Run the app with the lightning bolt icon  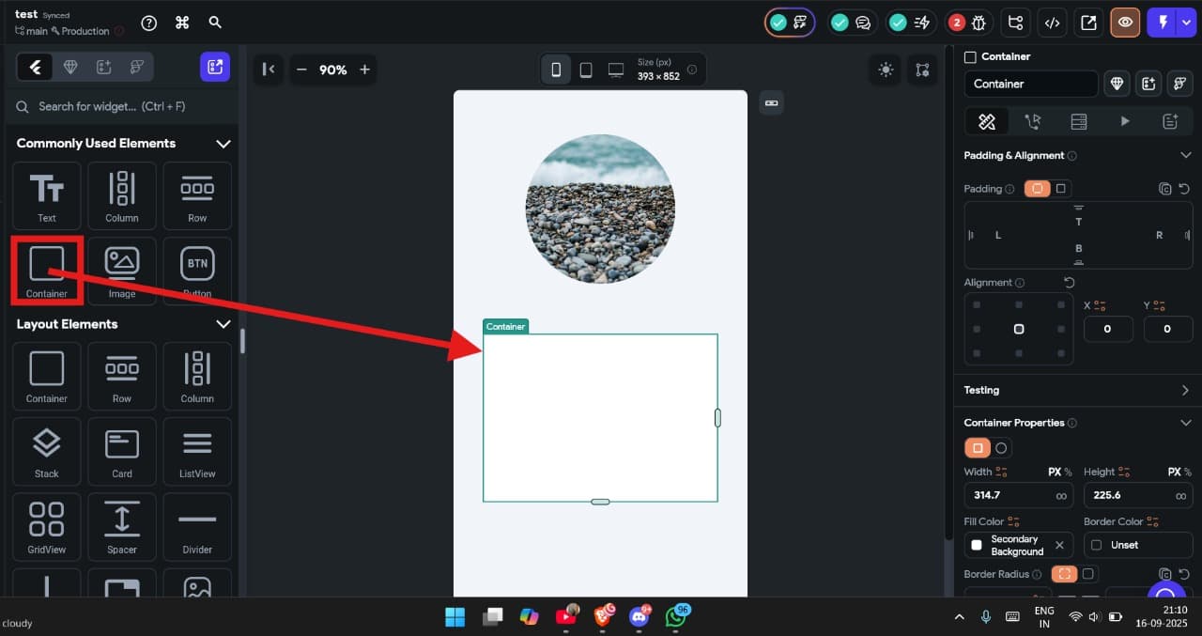(1164, 22)
